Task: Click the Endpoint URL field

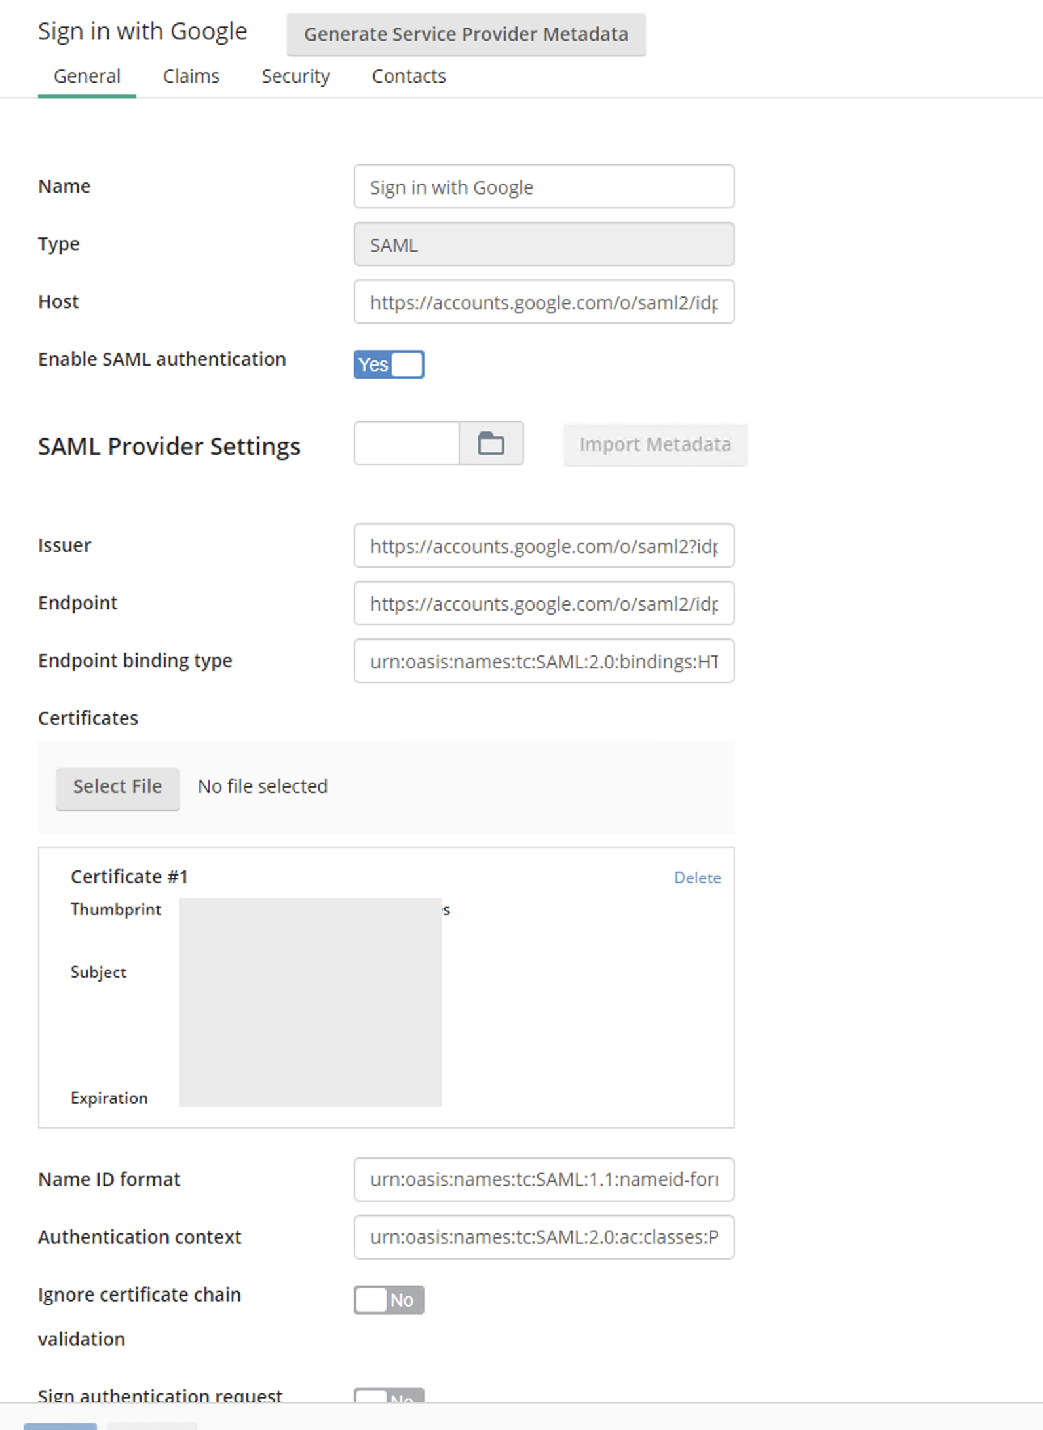Action: coord(544,604)
